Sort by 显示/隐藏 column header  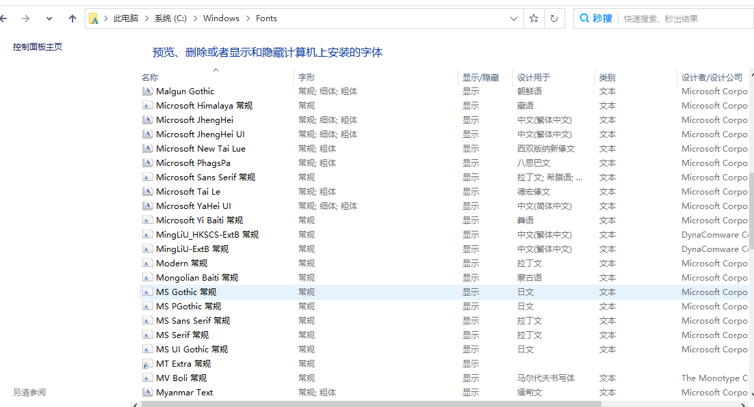point(480,78)
